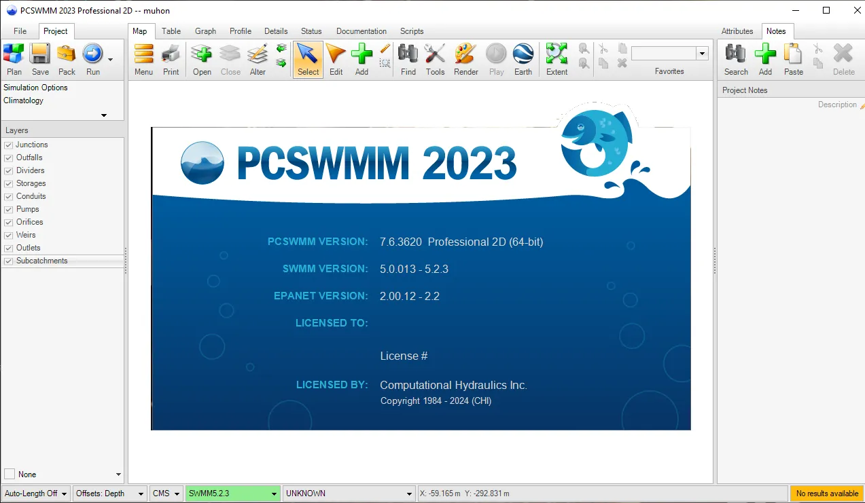This screenshot has width=865, height=503.
Task: Toggle the Conduits layer checkbox
Action: pyautogui.click(x=9, y=197)
